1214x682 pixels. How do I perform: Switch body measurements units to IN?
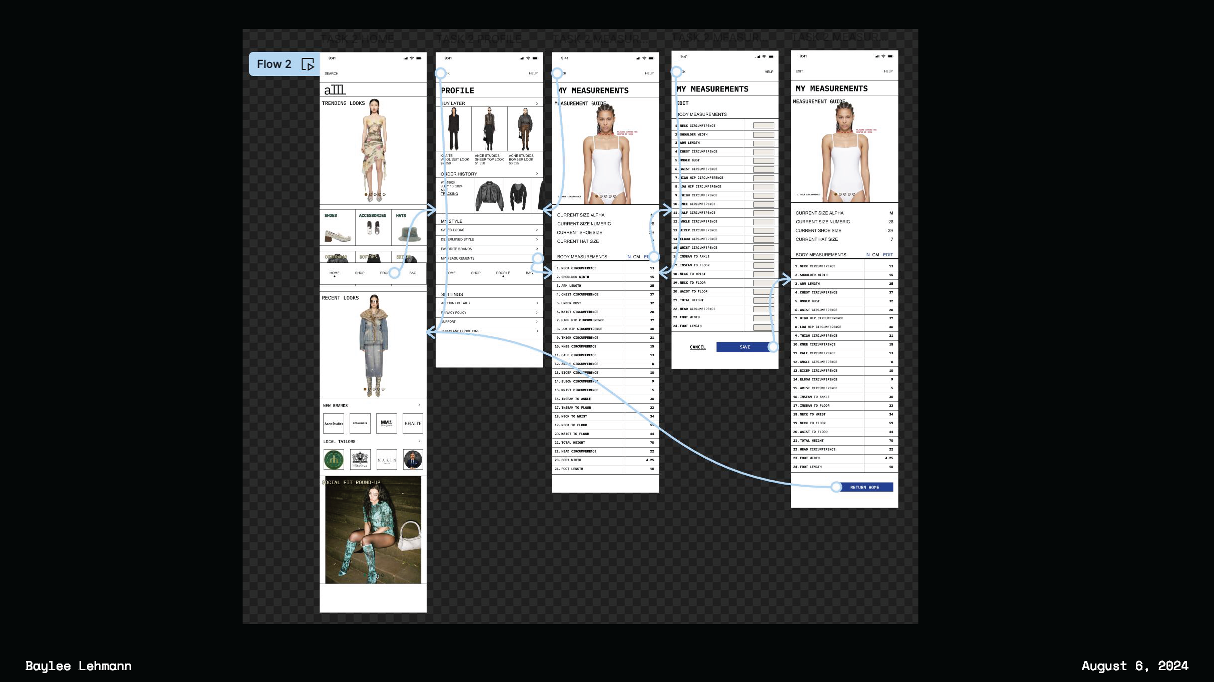(628, 257)
